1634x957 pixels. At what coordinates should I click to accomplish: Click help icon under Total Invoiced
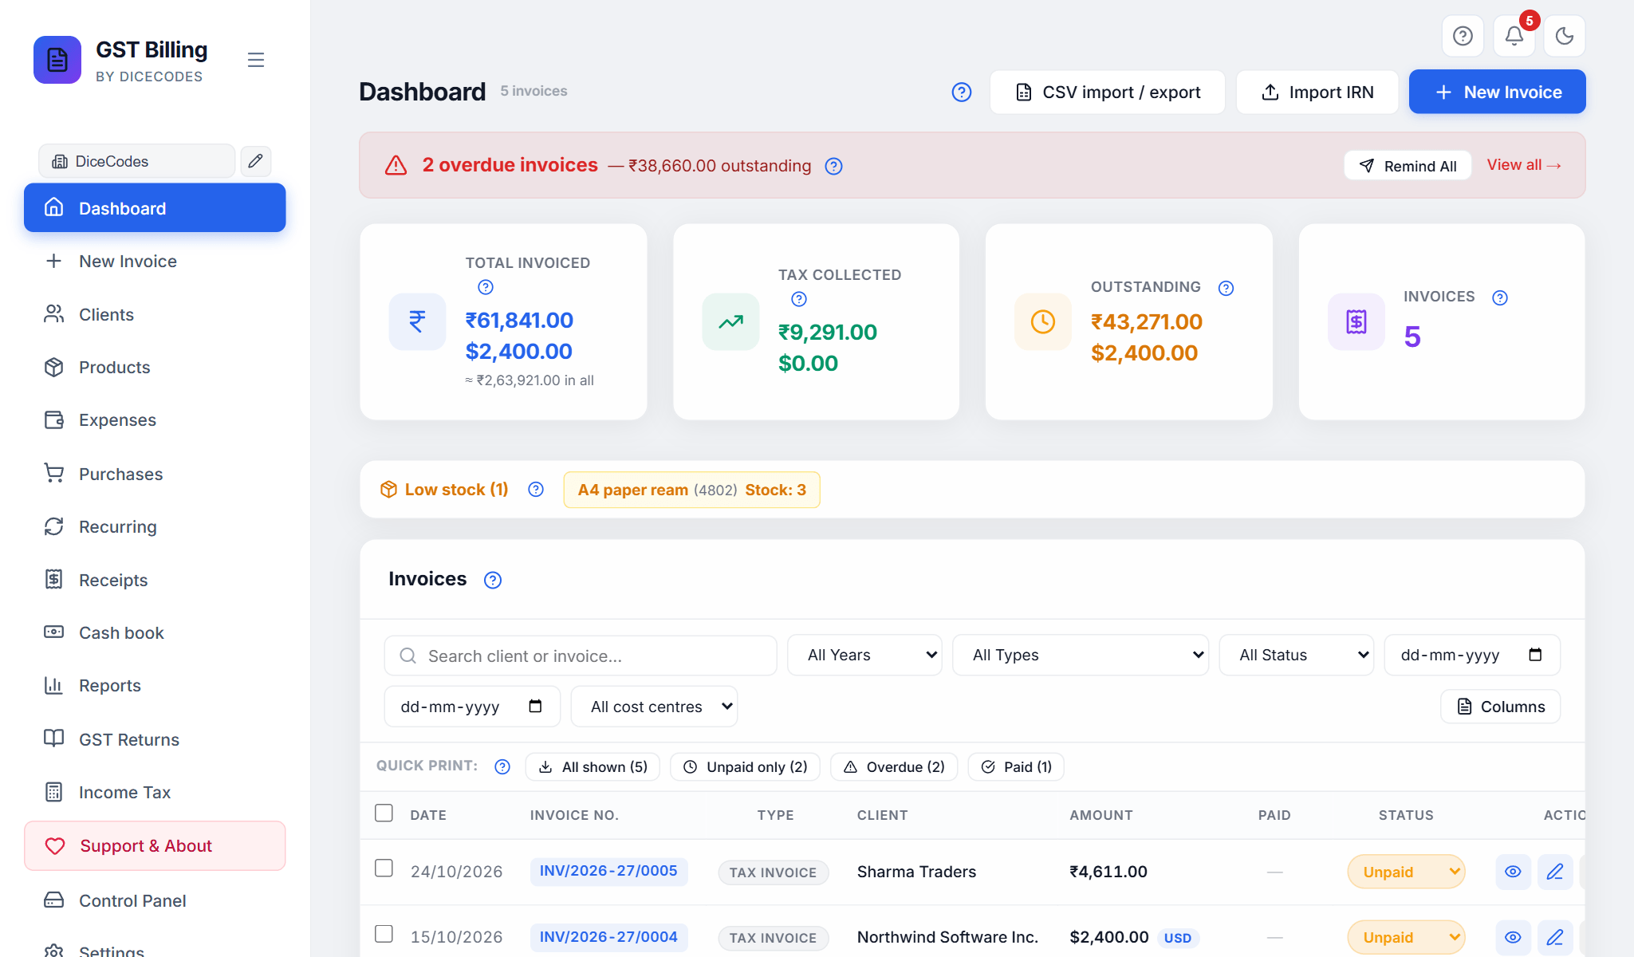click(x=485, y=287)
